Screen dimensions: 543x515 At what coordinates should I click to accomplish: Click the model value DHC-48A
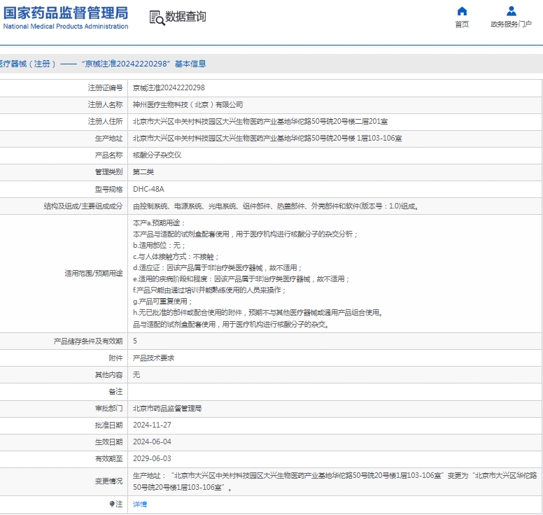(148, 189)
